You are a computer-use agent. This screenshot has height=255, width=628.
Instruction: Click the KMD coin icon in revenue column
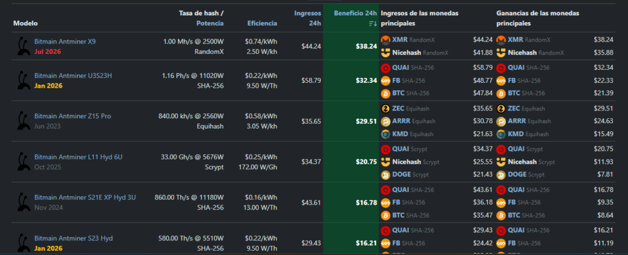click(386, 134)
